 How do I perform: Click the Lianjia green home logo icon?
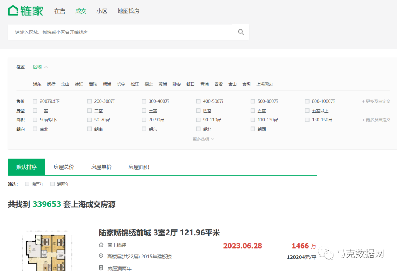(13, 10)
